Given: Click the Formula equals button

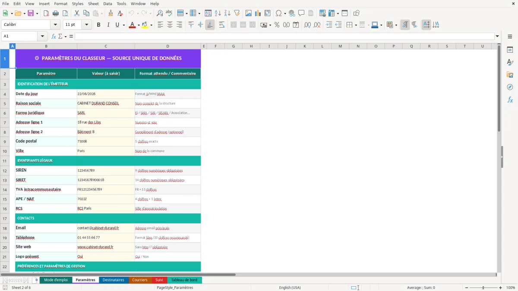Looking at the screenshot, I should pos(71,36).
